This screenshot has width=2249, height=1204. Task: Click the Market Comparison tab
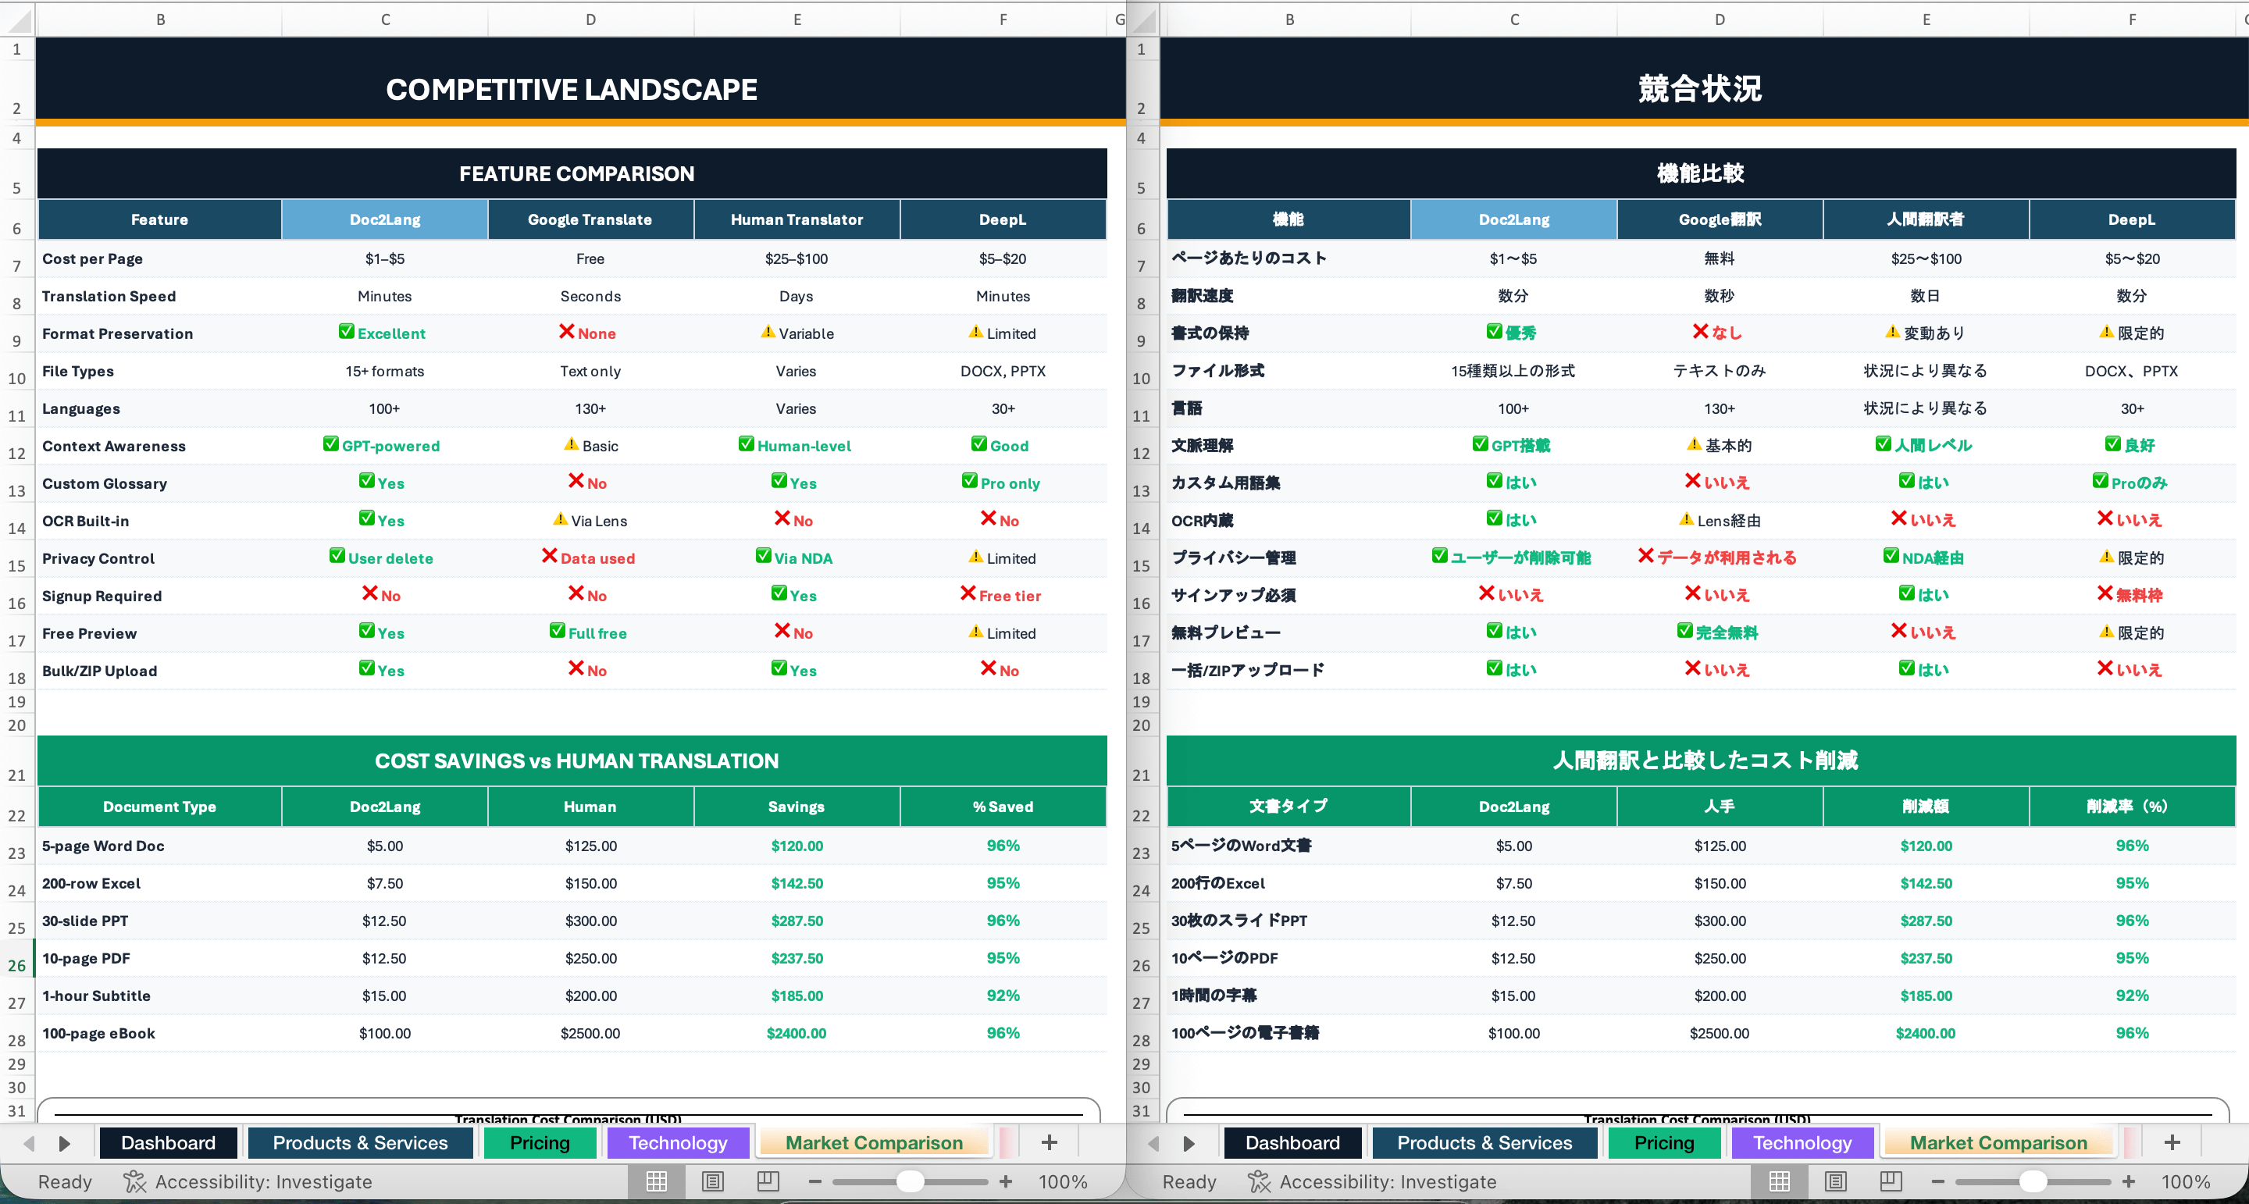pos(873,1142)
